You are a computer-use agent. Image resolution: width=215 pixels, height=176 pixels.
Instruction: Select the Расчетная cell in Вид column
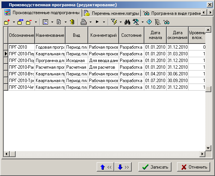[77, 67]
